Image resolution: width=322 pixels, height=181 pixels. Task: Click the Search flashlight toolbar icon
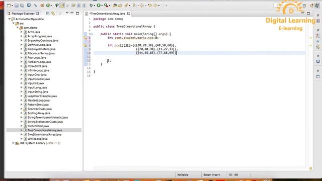[126, 6]
